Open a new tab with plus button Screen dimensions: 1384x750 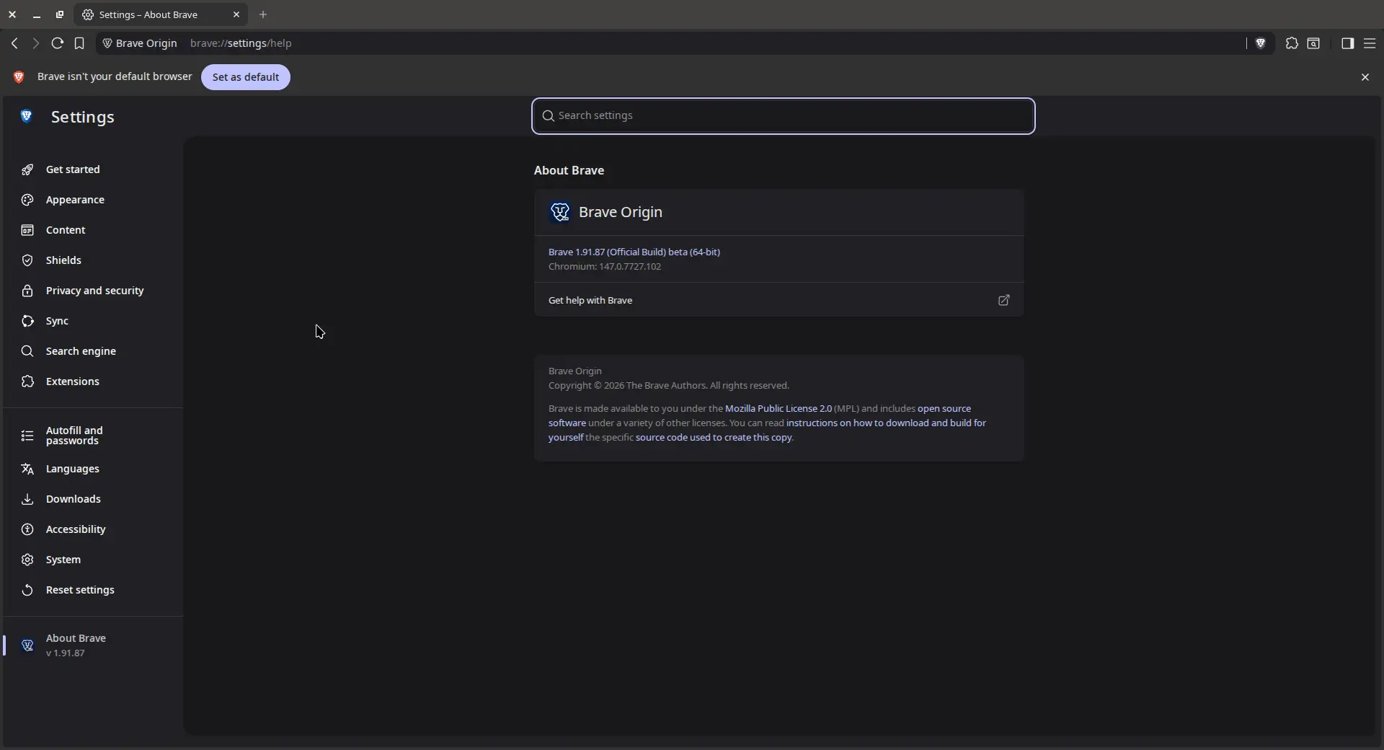point(263,14)
